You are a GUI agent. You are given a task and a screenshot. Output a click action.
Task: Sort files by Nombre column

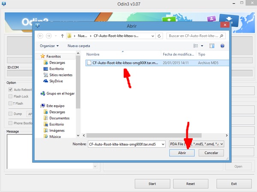coord(93,54)
